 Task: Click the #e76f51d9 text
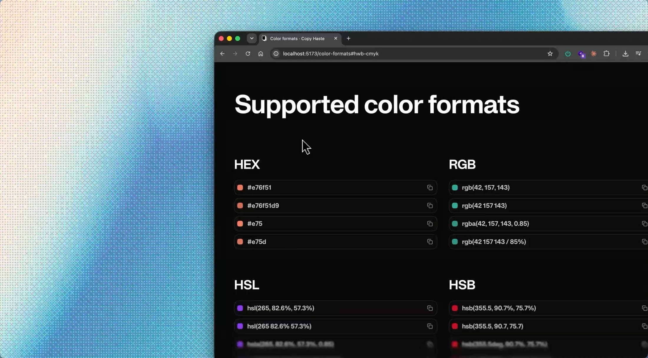click(263, 206)
